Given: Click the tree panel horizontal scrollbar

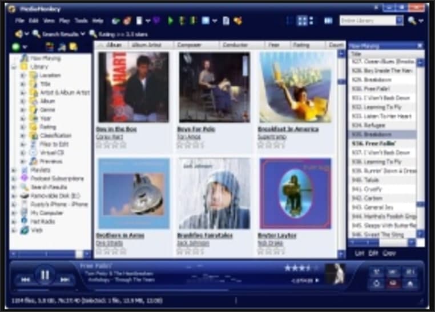Looking at the screenshot, I should 50,254.
